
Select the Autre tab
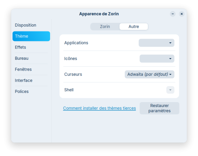[134, 27]
